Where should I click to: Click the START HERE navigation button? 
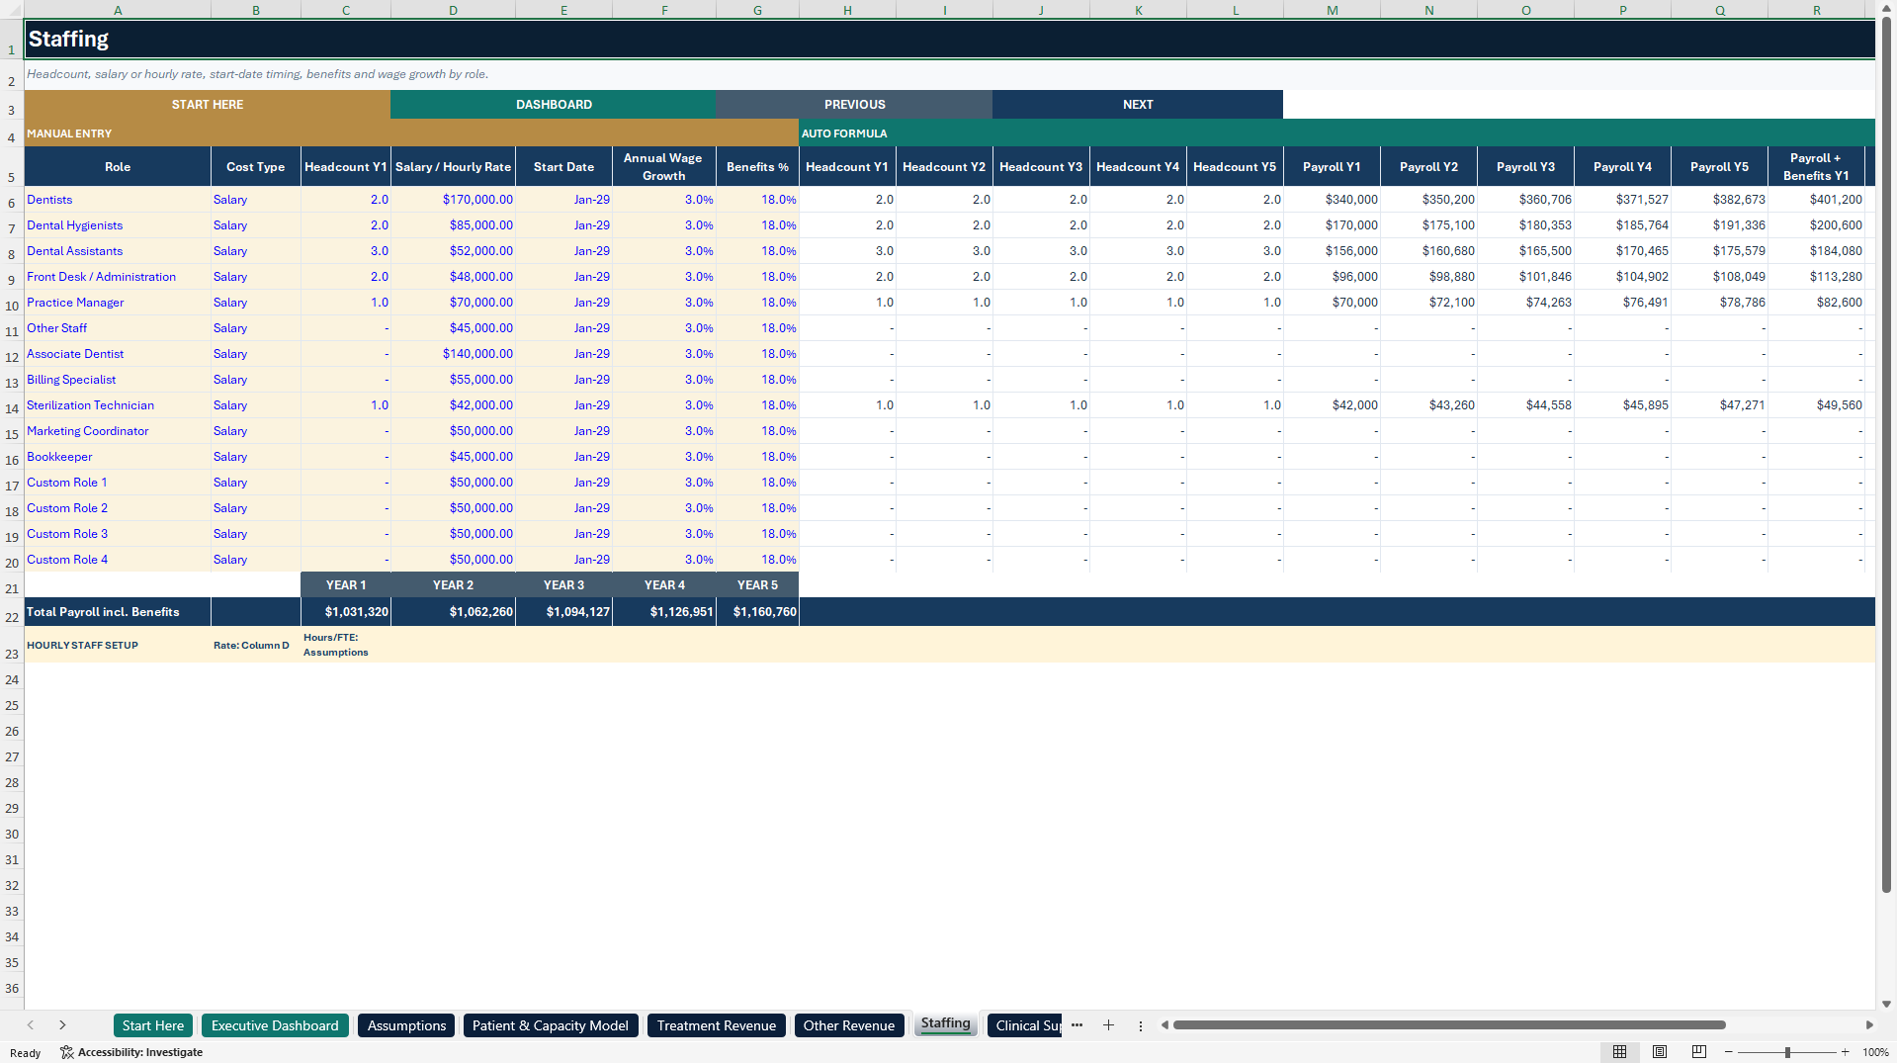pos(208,105)
